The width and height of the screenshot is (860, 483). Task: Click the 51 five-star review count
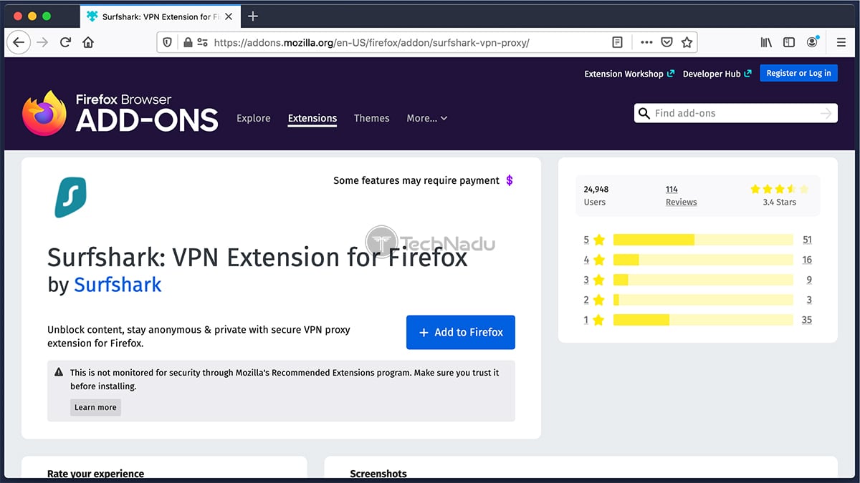pyautogui.click(x=807, y=240)
